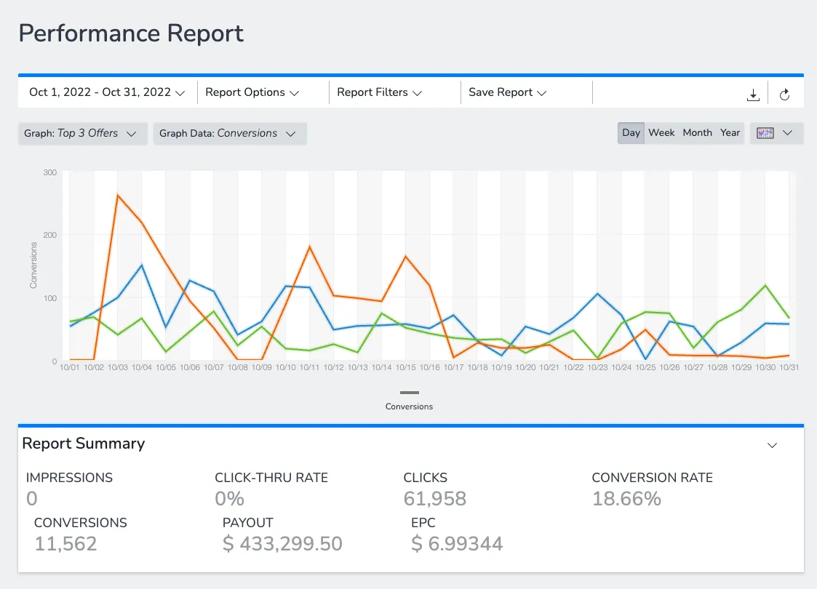Expand the Report Filters menu

click(379, 92)
